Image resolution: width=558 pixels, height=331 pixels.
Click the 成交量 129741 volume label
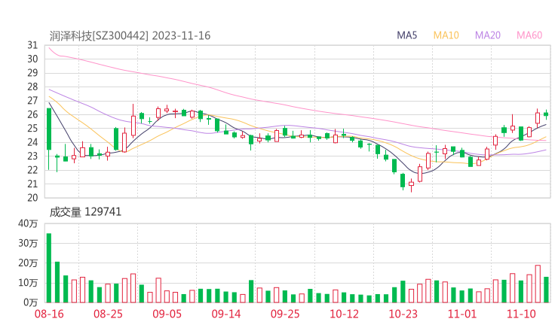pos(85,212)
